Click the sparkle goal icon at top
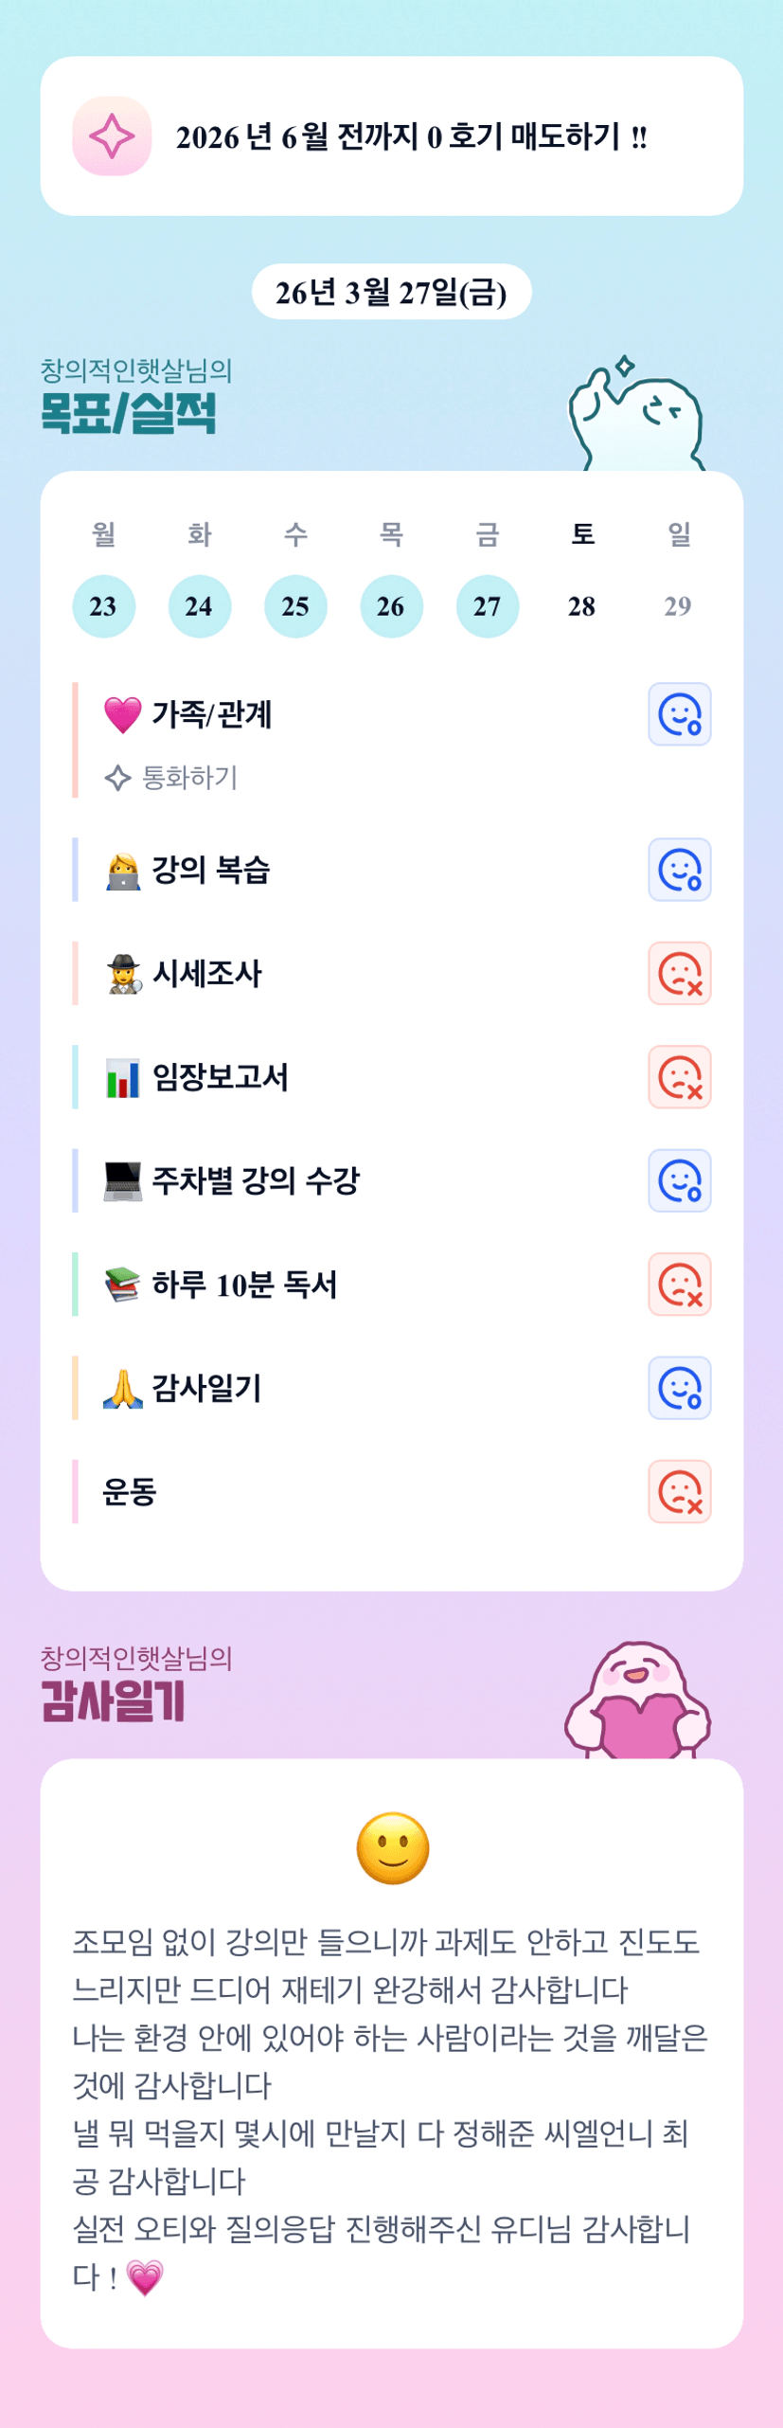 pos(112,136)
